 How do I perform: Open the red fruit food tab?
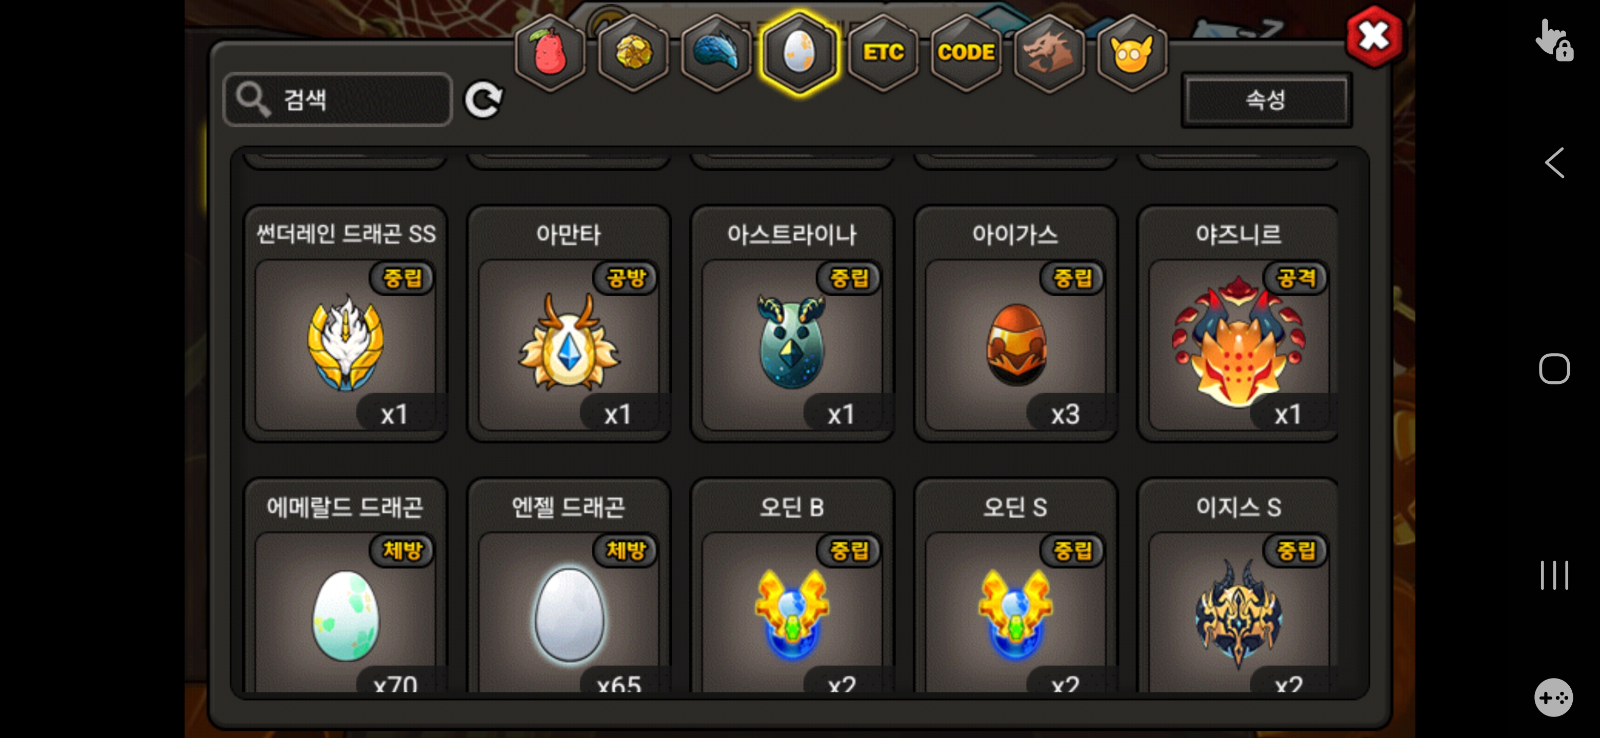click(x=550, y=53)
